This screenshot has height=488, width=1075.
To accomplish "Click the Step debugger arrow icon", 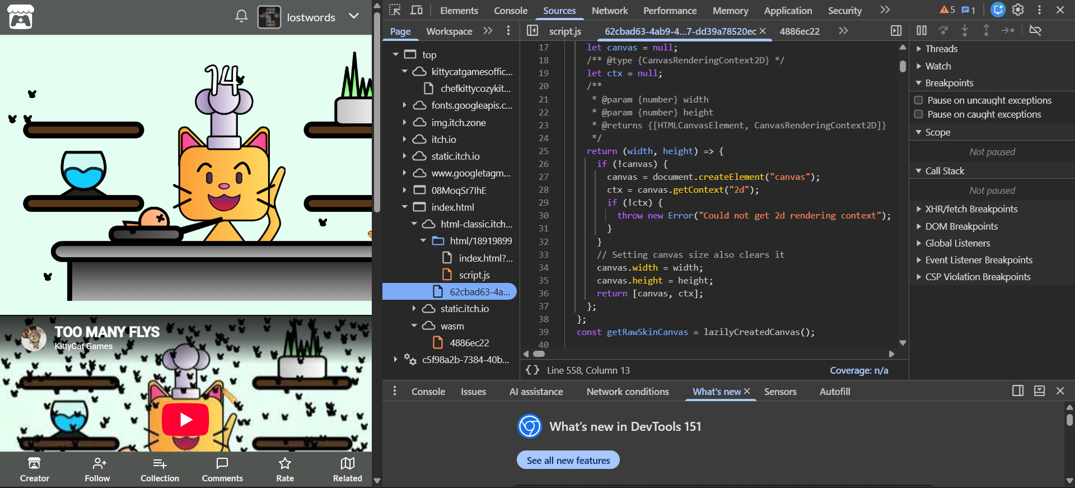I will tap(1008, 31).
